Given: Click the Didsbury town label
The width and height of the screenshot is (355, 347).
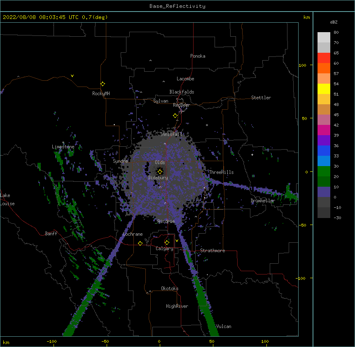Looking at the screenshot, I should pyautogui.click(x=158, y=178).
